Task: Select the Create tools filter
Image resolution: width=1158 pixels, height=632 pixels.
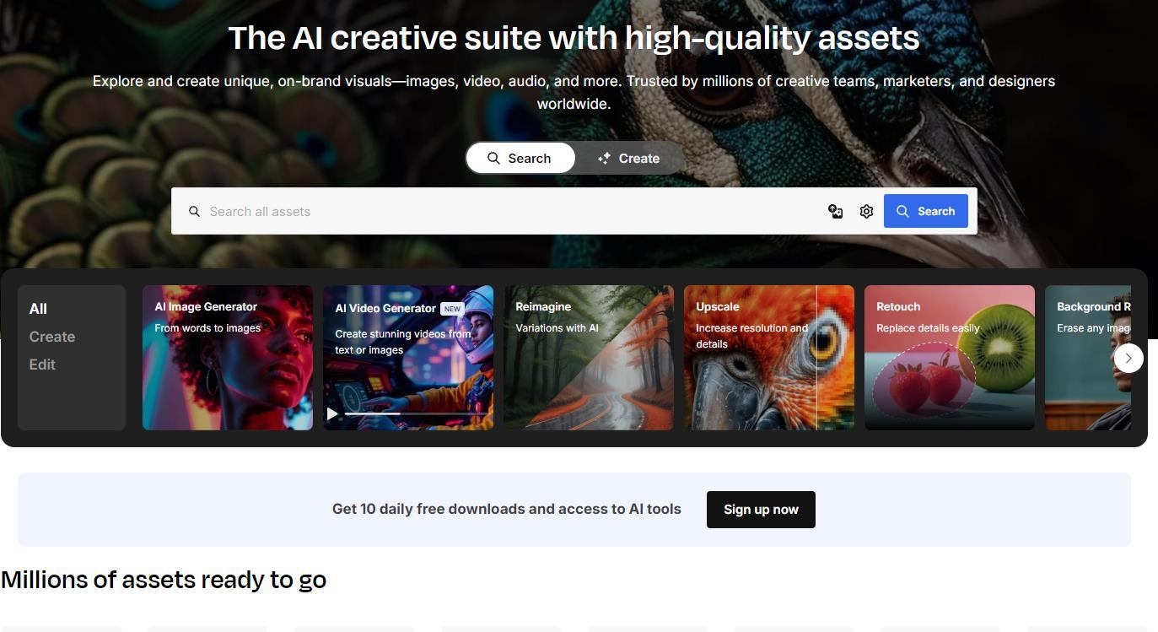Action: pyautogui.click(x=52, y=337)
